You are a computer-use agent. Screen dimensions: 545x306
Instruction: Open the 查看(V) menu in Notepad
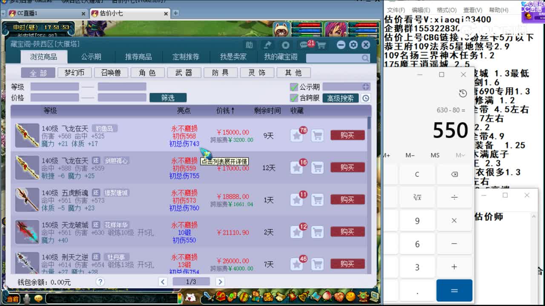coord(473,10)
